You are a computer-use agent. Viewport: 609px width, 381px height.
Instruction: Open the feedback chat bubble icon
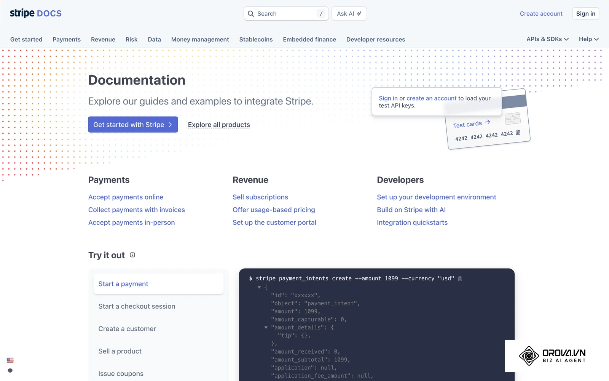point(10,371)
